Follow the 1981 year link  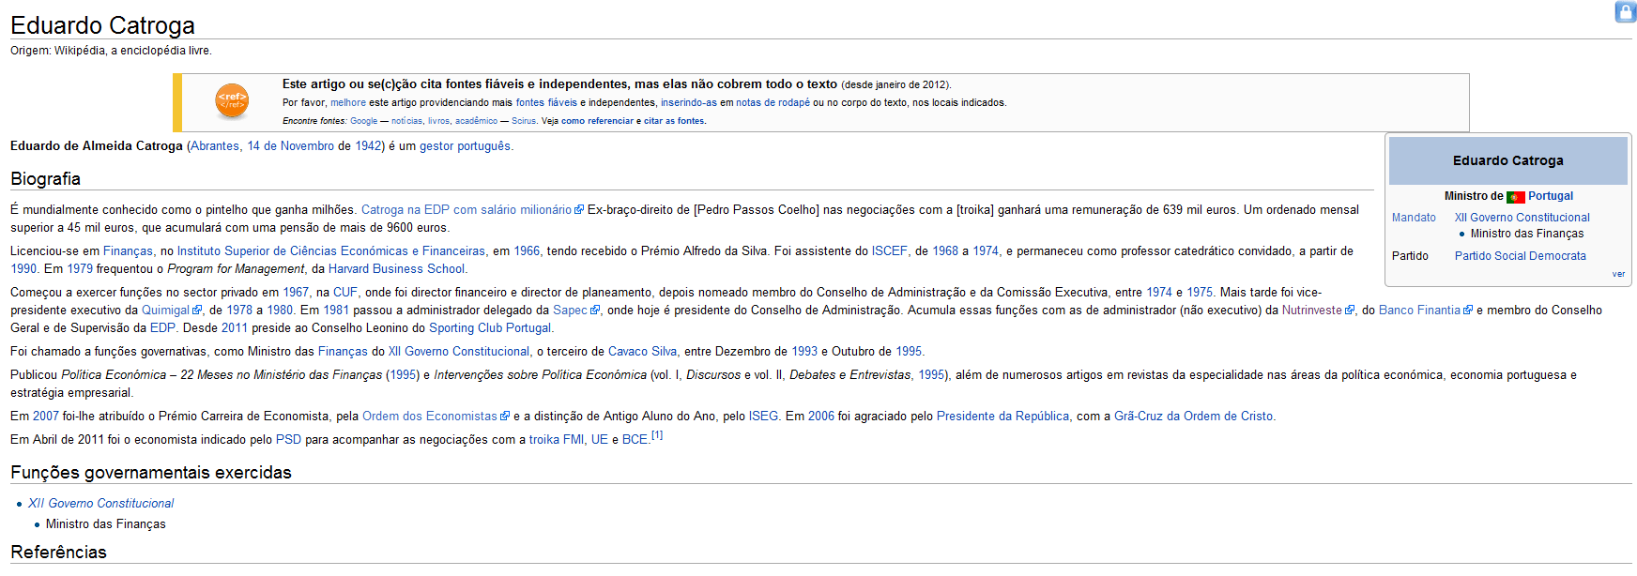336,311
